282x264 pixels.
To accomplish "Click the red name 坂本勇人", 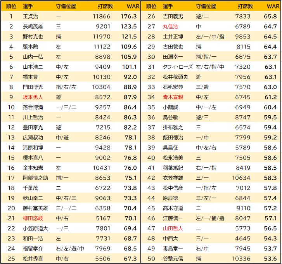I will pyautogui.click(x=33, y=97).
